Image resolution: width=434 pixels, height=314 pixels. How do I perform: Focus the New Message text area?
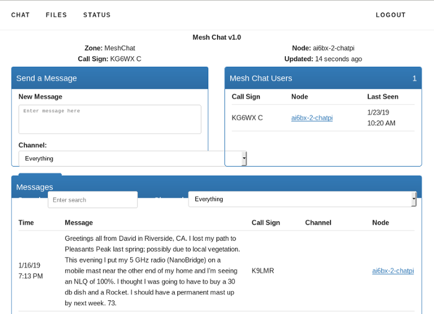click(110, 119)
